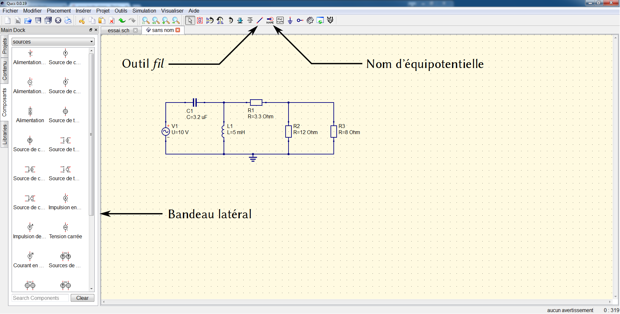Save the current document
This screenshot has height=314, width=620.
click(38, 21)
